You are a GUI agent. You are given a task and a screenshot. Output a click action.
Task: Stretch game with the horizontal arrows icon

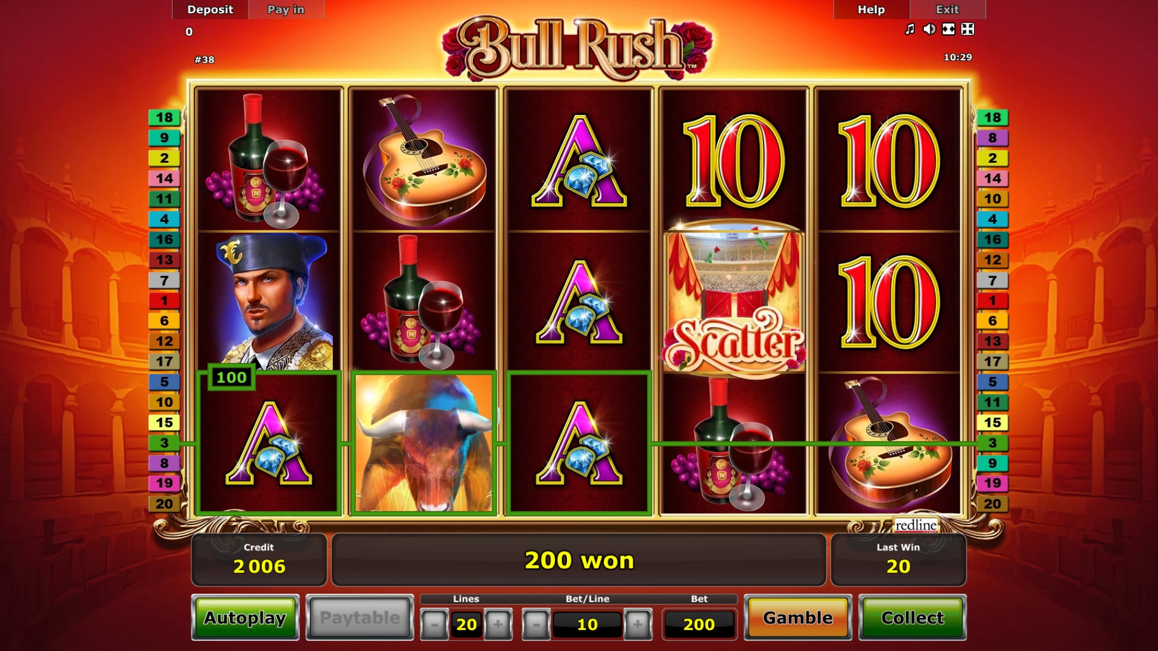pyautogui.click(x=949, y=29)
